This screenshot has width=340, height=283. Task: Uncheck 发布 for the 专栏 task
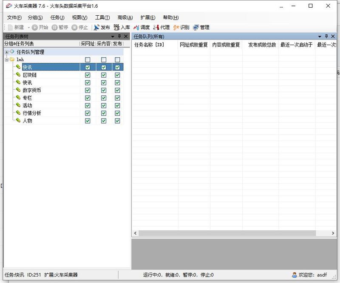(117, 98)
